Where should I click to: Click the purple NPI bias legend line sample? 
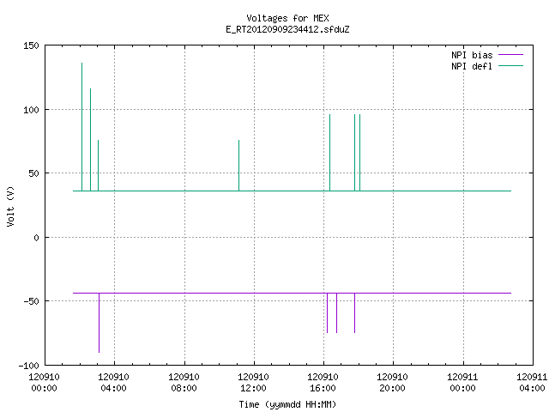(510, 55)
